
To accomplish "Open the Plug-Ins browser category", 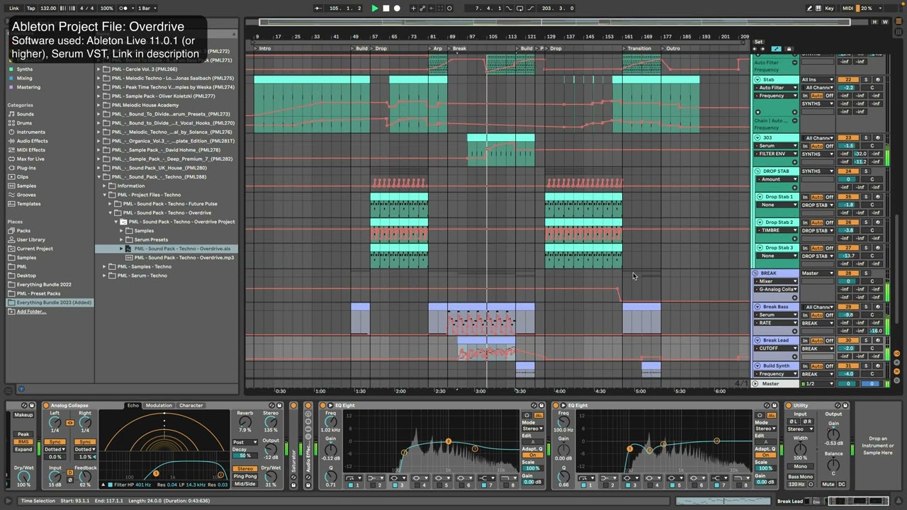I will (x=26, y=168).
